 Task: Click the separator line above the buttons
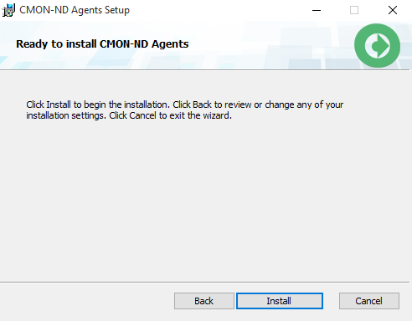tap(205, 282)
